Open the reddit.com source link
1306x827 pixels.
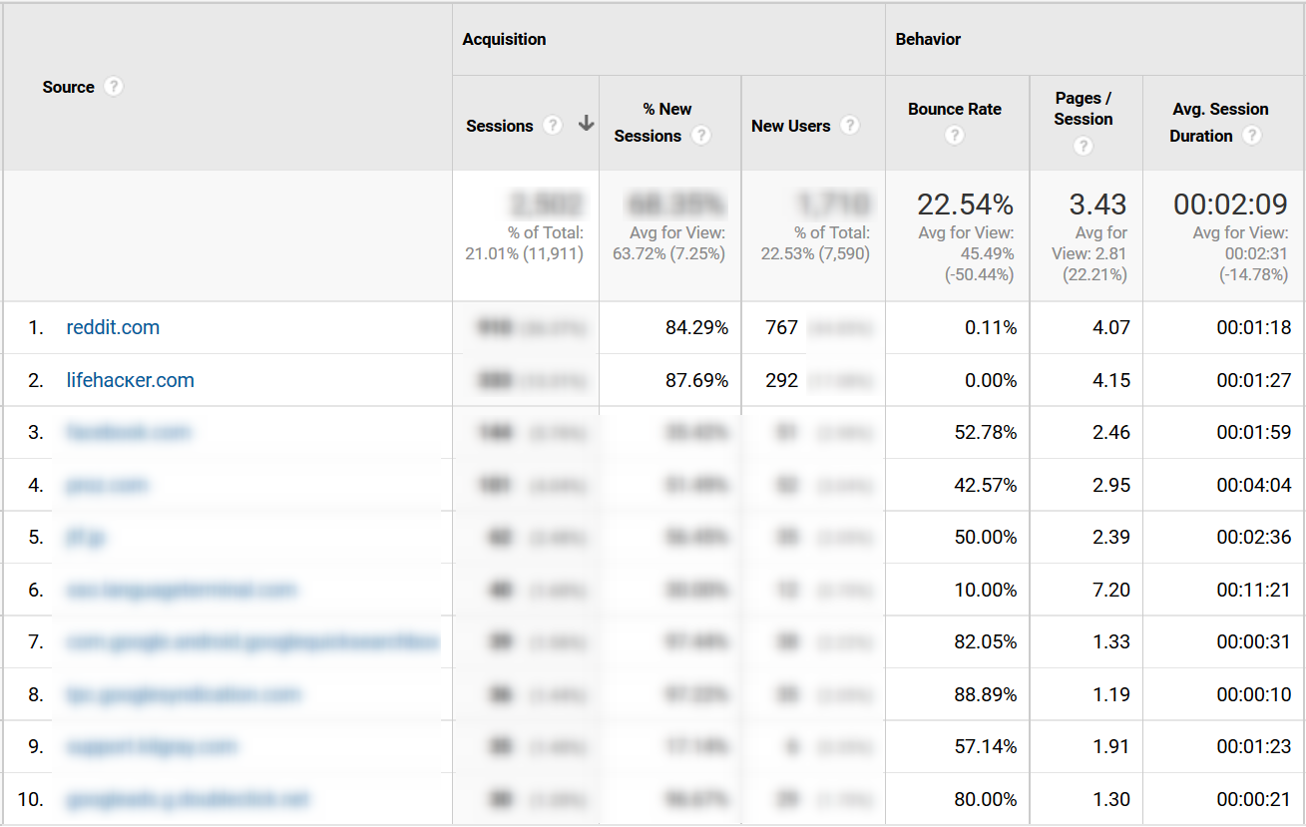pos(113,327)
